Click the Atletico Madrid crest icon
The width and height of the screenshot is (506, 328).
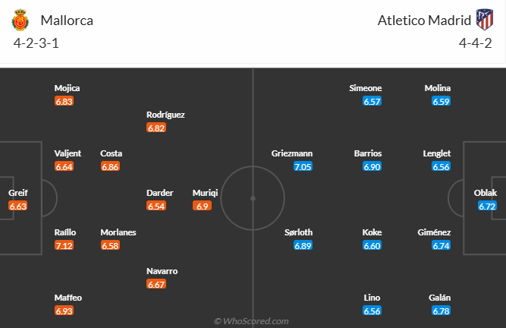point(483,19)
